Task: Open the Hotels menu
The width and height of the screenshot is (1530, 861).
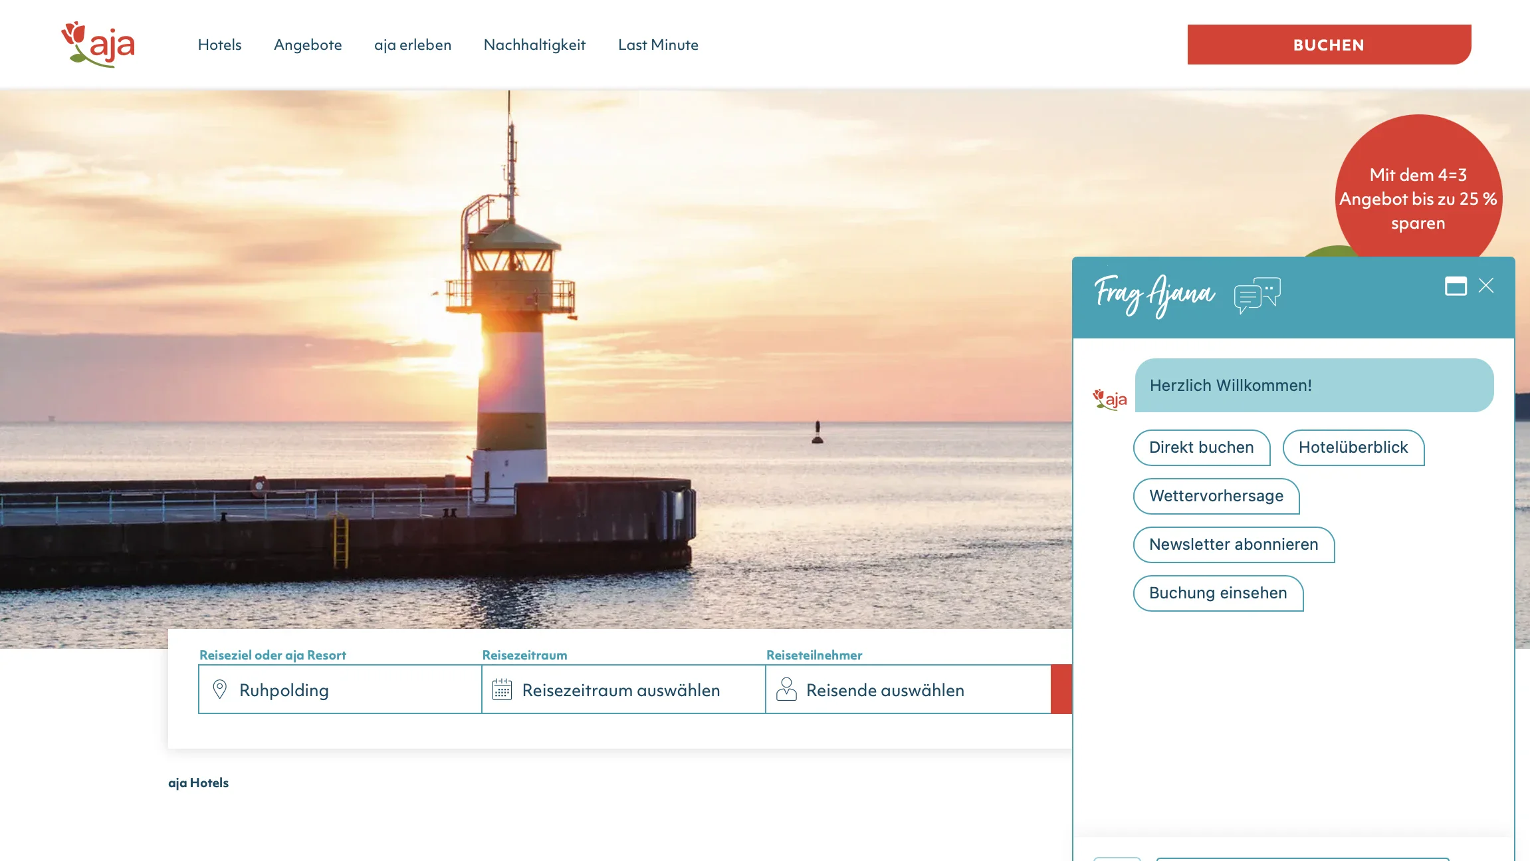Action: click(219, 45)
